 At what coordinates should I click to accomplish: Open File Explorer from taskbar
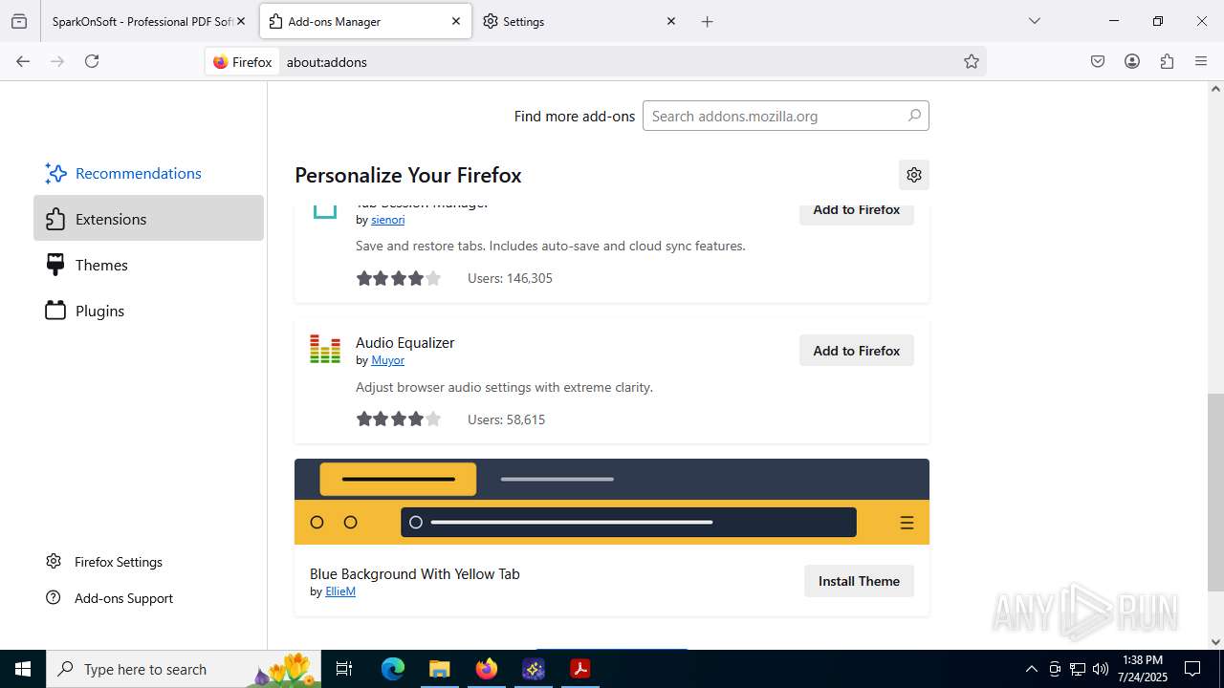(439, 669)
